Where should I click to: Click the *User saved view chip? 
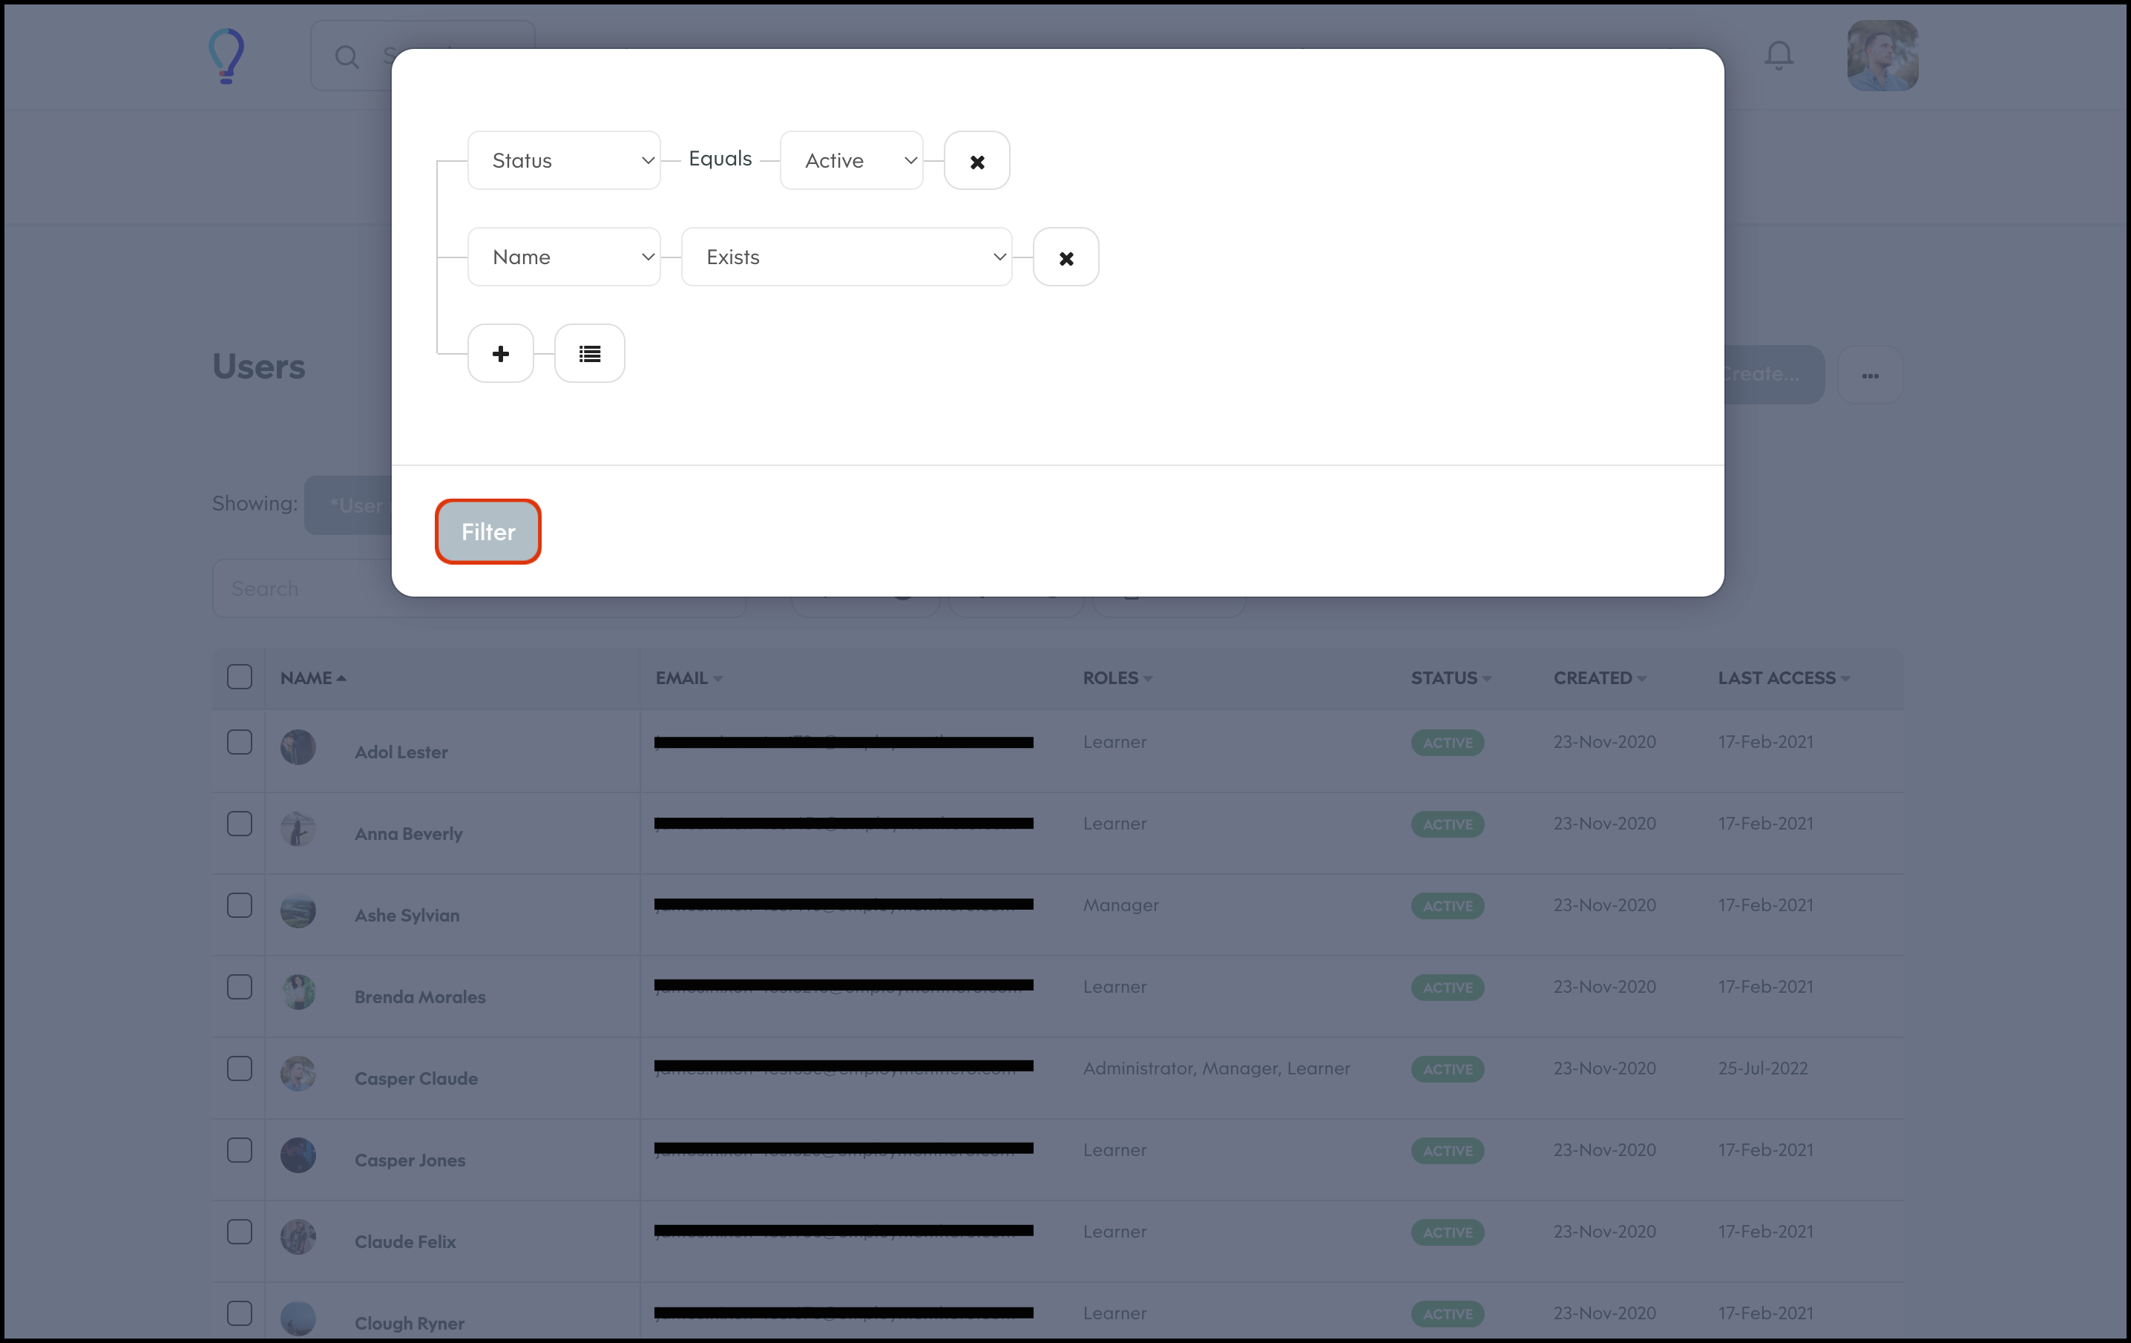349,505
